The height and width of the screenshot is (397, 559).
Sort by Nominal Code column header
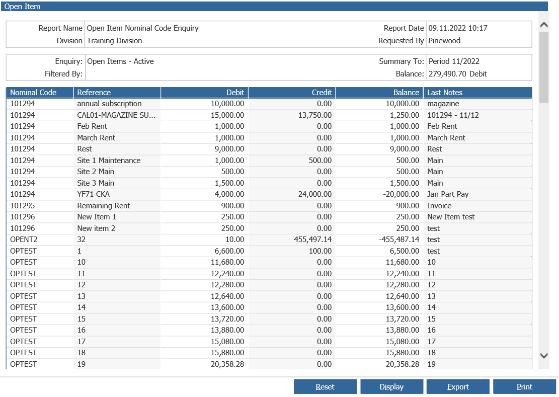click(x=40, y=93)
